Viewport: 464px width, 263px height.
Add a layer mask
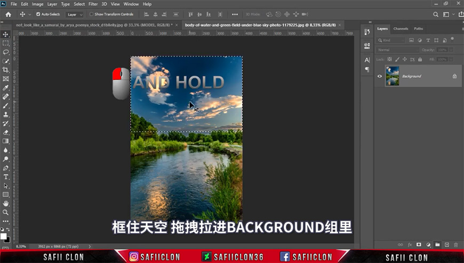coord(419,245)
